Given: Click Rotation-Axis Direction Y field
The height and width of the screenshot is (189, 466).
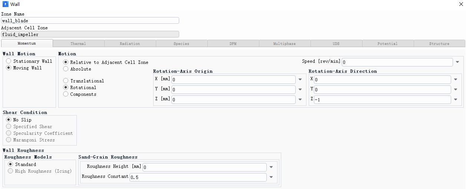Looking at the screenshot, I should pos(383,89).
